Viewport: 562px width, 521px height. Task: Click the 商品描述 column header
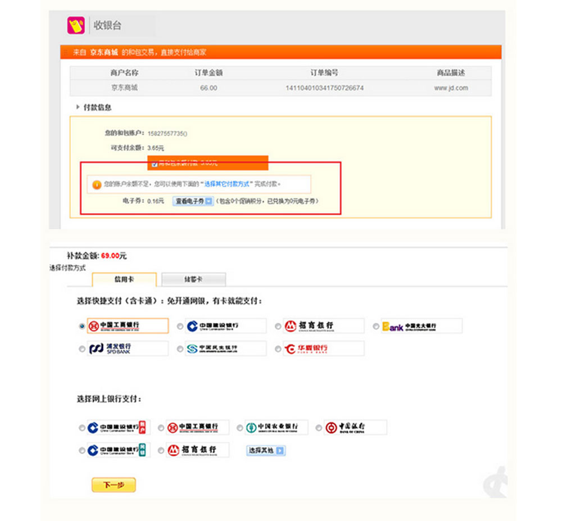click(451, 73)
